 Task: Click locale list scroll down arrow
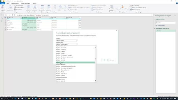coord(95,81)
